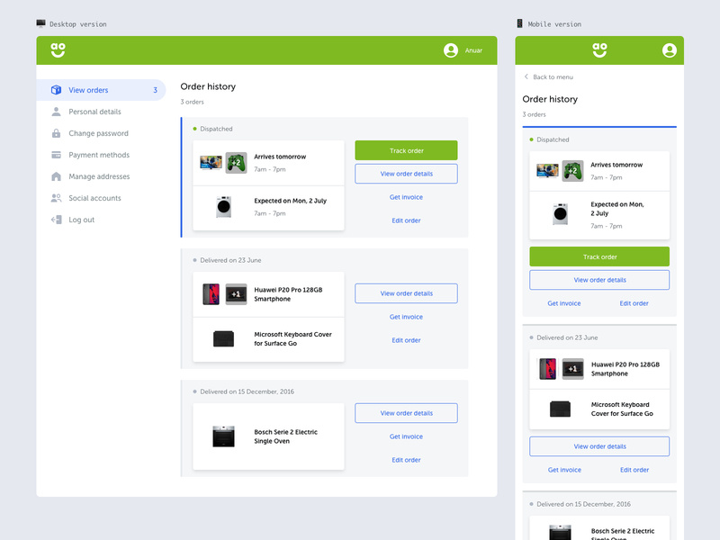Click the Change password padlock icon

pos(58,133)
